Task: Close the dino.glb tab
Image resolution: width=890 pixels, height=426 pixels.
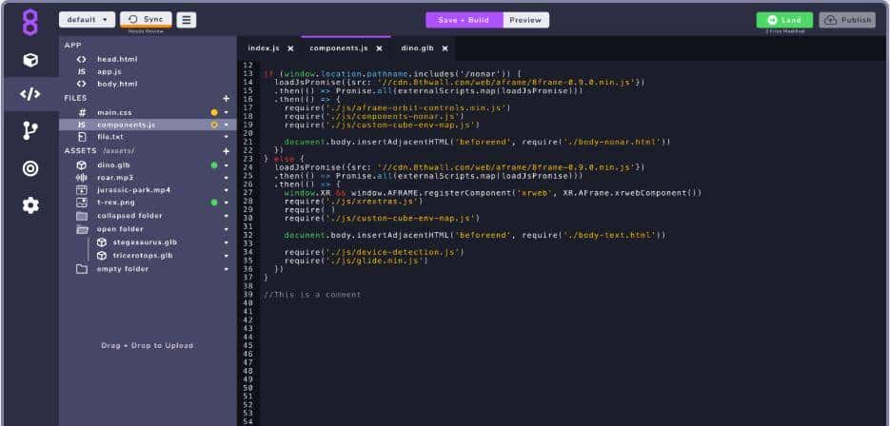Action: click(444, 48)
